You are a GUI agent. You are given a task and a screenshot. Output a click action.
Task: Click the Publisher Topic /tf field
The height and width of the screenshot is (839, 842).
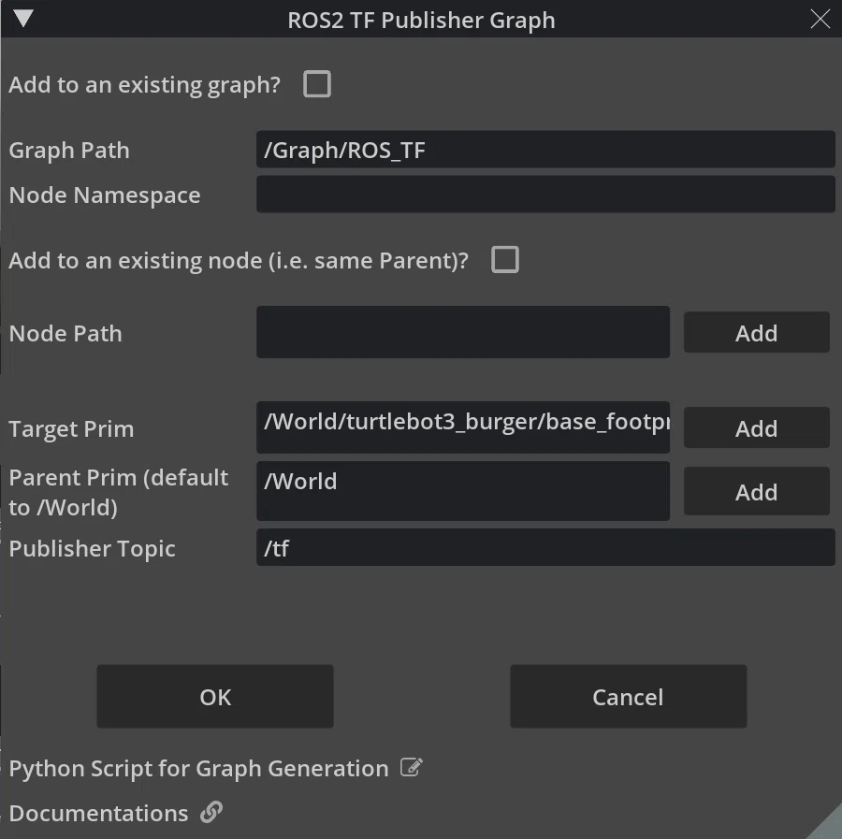click(x=545, y=547)
